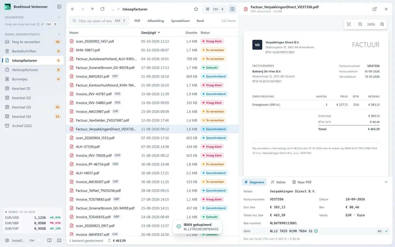This screenshot has width=395, height=247.
Task: Open the Kwartaal Q3 folder
Action: coord(33,107)
